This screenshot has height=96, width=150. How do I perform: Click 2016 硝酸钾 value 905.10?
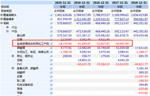coord(143,72)
